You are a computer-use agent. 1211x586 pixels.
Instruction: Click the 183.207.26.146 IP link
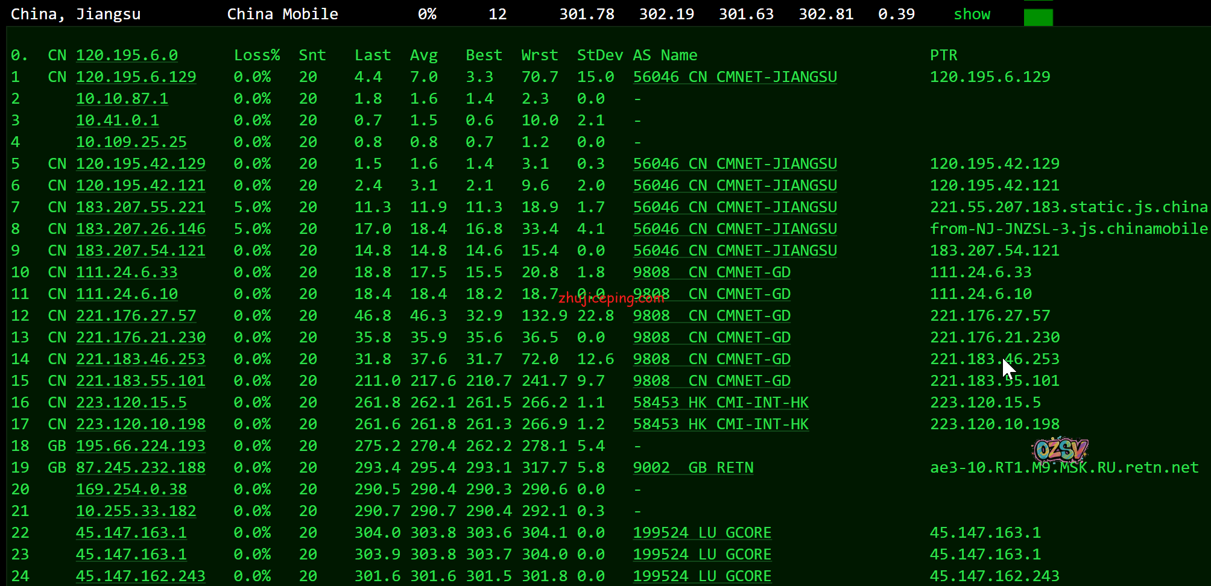141,229
